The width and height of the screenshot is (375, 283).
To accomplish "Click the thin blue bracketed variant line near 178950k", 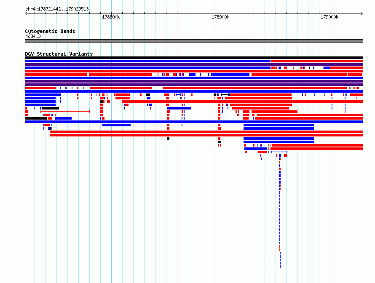I will [279, 152].
